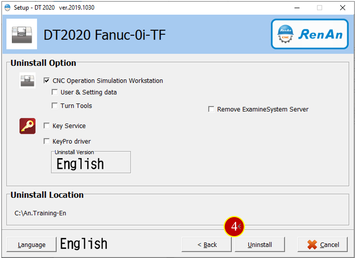Image resolution: width=355 pixels, height=258 pixels.
Task: Click the CNC machine icon in header
Action: click(22, 34)
